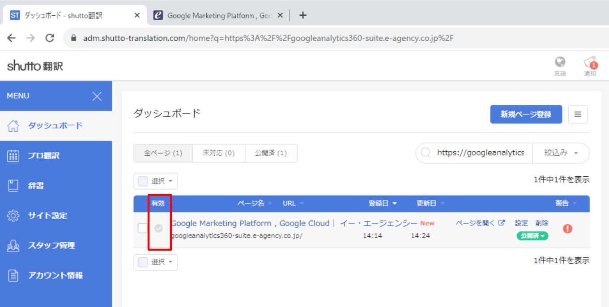Open the Google Marketing Platform page name link

294,223
